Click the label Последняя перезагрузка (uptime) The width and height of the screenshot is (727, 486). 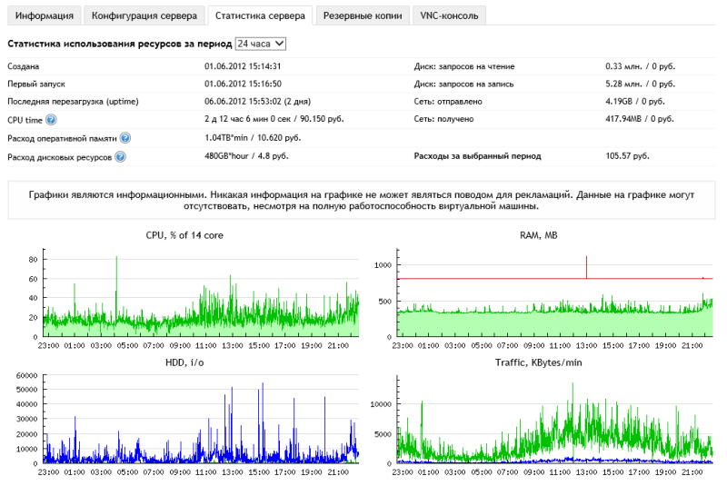tap(73, 102)
